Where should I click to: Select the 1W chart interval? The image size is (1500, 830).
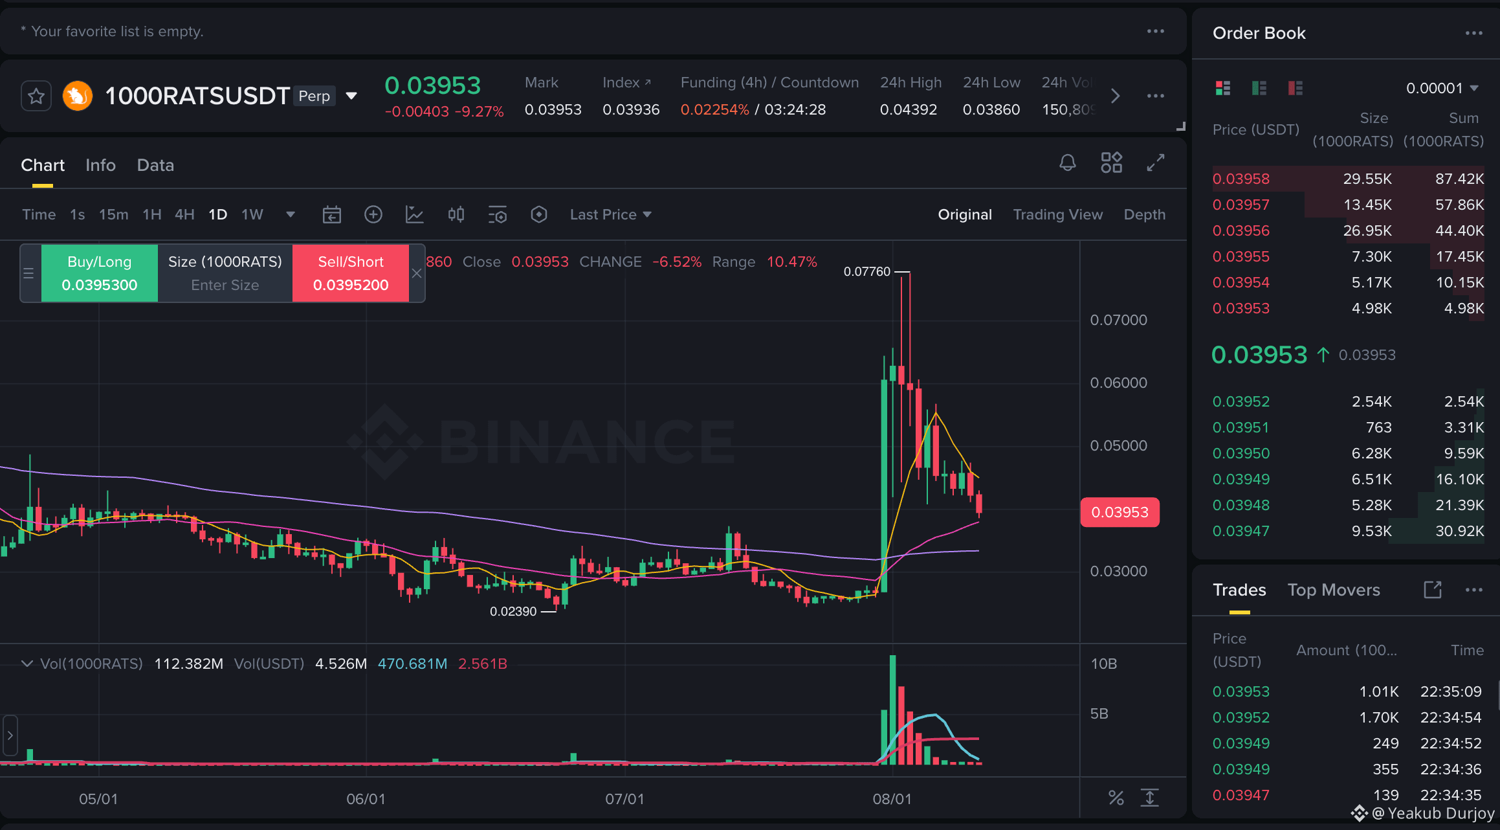[252, 214]
